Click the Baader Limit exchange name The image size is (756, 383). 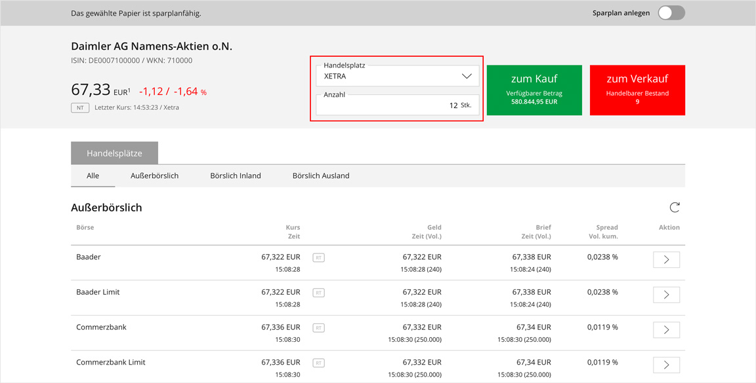[x=98, y=292]
